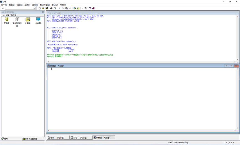Screen dimensions: 240x145
Task: Close the SAS 资源管理器 panel
Action: pyautogui.click(x=43, y=12)
